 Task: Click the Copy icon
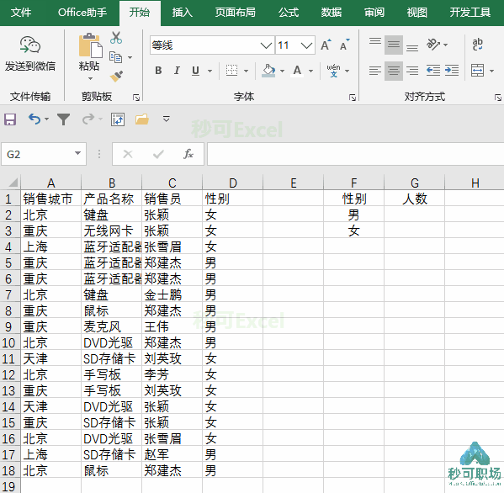(116, 57)
